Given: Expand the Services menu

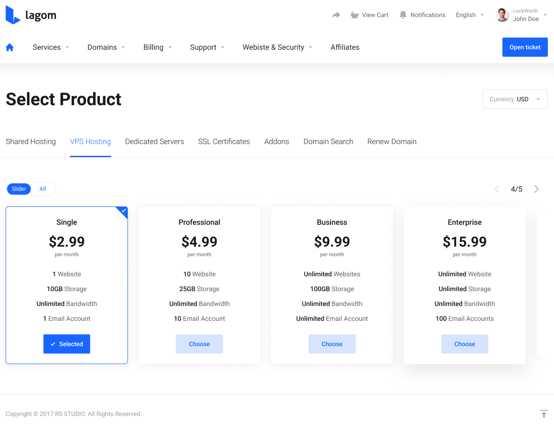Looking at the screenshot, I should 51,47.
